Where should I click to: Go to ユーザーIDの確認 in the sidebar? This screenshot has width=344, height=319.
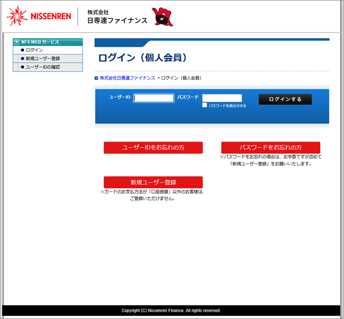(43, 67)
